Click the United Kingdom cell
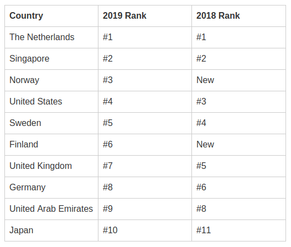 pyautogui.click(x=51, y=166)
